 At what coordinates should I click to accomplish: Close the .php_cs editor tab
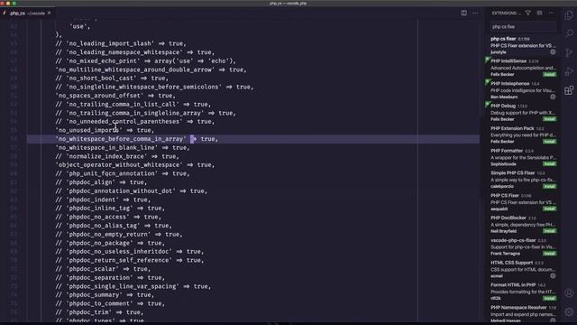coord(49,13)
